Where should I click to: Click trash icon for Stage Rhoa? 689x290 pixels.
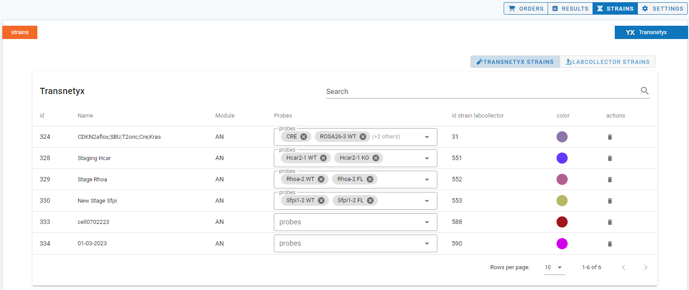pyautogui.click(x=610, y=180)
